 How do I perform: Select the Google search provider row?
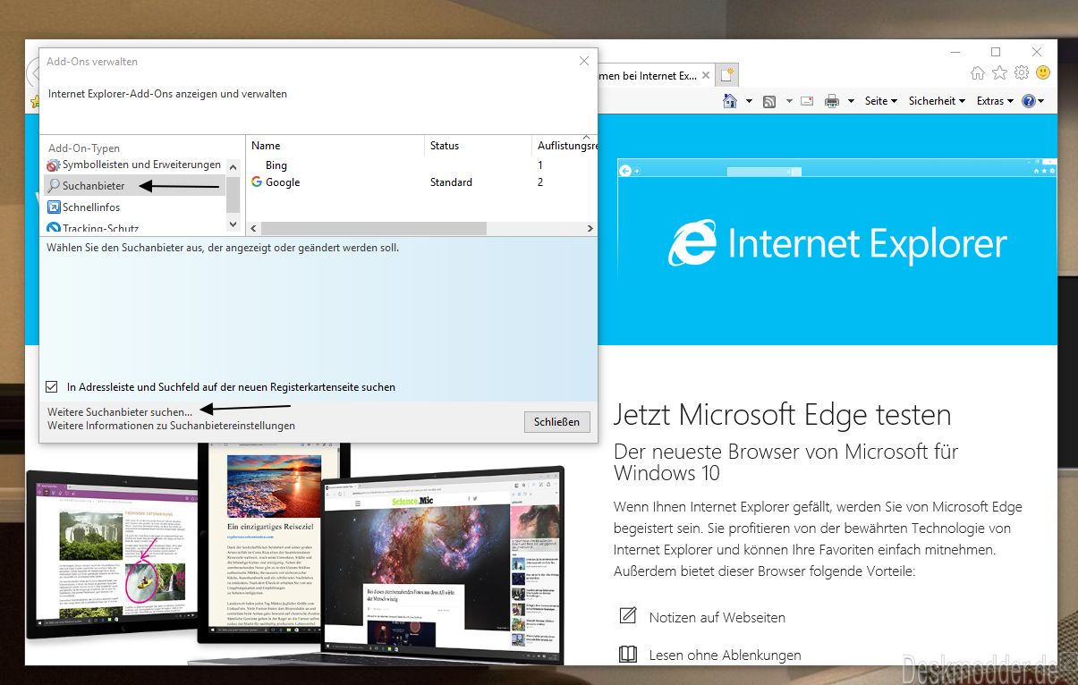pos(421,182)
